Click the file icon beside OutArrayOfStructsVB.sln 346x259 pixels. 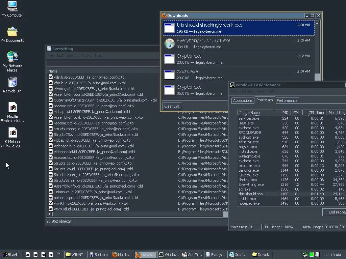coord(51,100)
